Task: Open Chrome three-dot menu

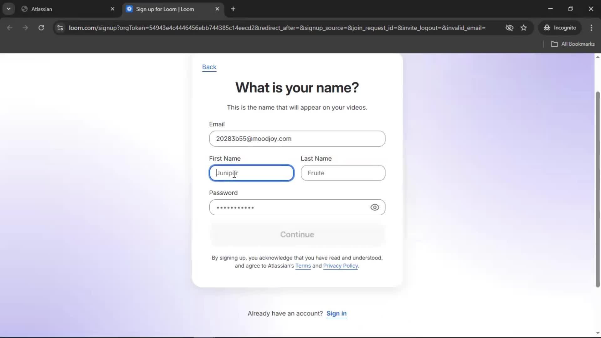Action: click(591, 28)
